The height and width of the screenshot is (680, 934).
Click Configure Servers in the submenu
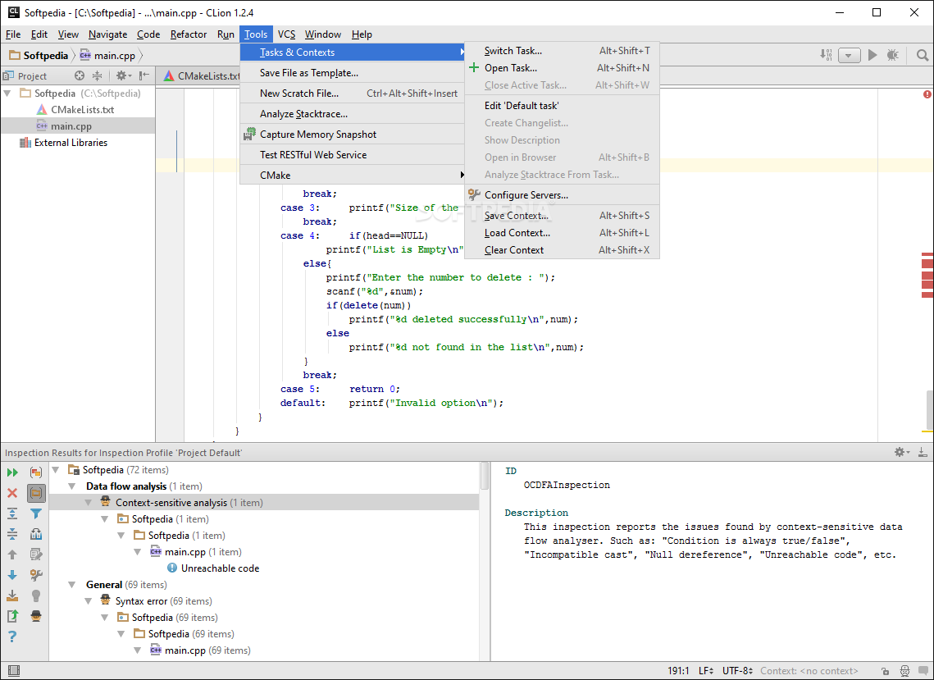click(562, 195)
